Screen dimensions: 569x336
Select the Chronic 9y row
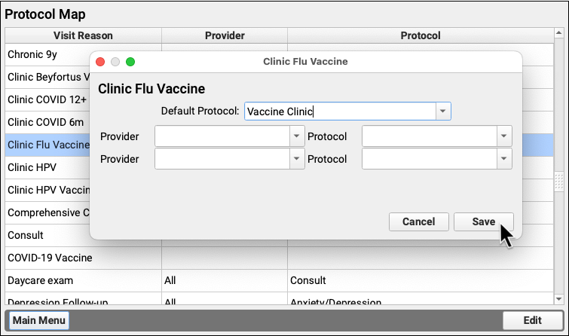pos(47,54)
